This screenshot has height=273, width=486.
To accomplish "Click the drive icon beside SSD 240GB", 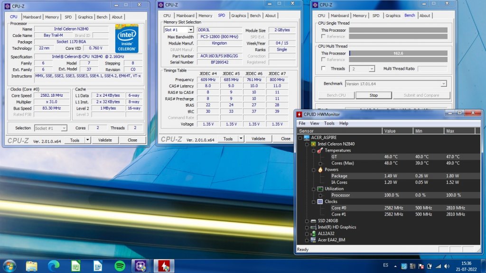I will [313, 221].
